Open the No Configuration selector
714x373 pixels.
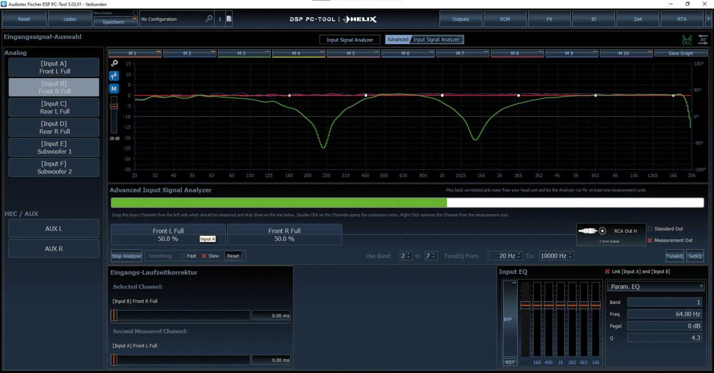tap(177, 19)
